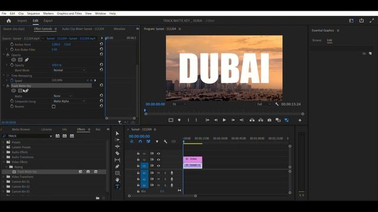Select the Rectangle tool

(x=118, y=173)
